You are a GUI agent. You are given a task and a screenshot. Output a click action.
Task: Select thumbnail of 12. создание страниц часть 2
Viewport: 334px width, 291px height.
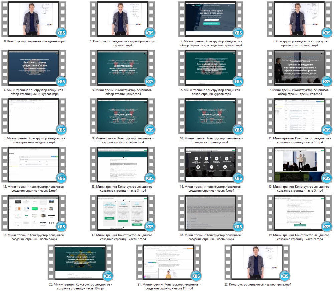(34, 164)
